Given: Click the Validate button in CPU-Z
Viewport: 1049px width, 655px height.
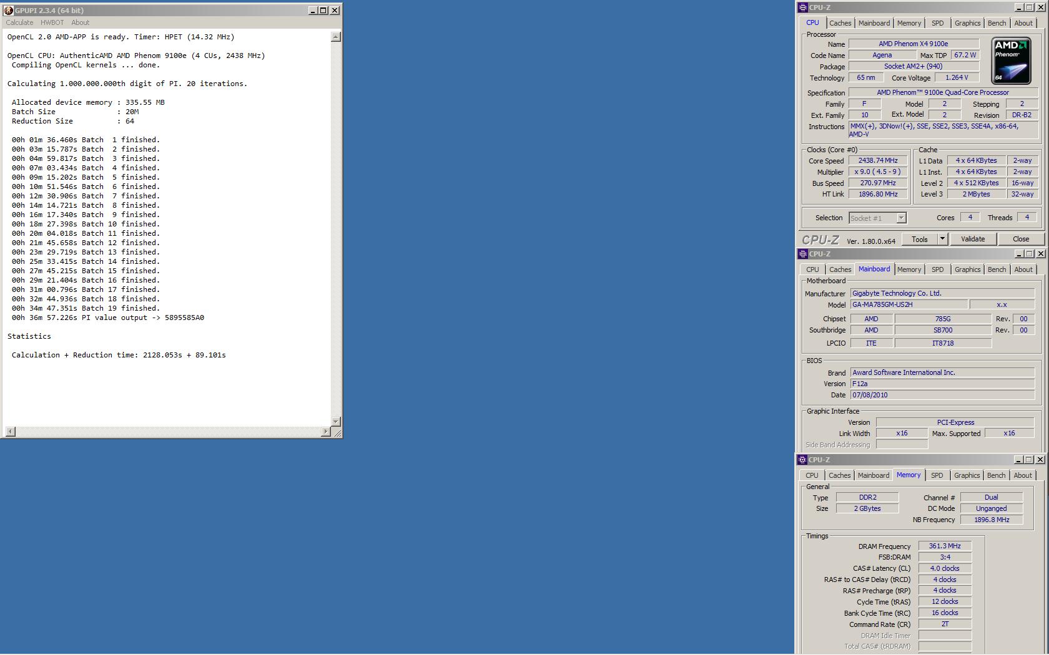Looking at the screenshot, I should [973, 239].
